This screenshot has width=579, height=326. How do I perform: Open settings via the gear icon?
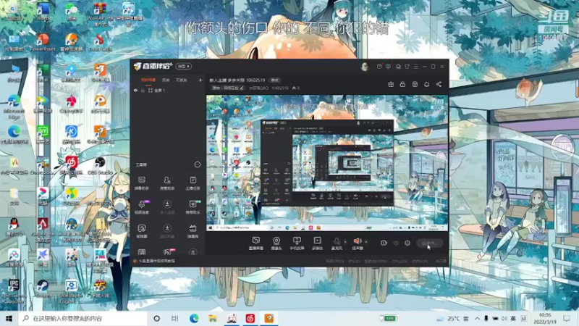point(407,243)
